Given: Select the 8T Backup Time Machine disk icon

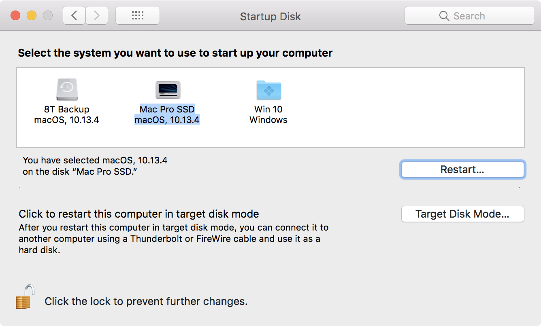Looking at the screenshot, I should click(x=67, y=89).
